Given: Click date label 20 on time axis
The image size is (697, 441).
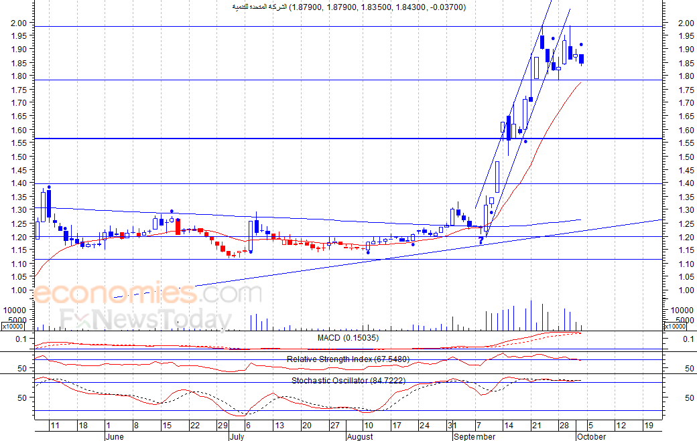Looking at the screenshot, I should click(x=307, y=426).
